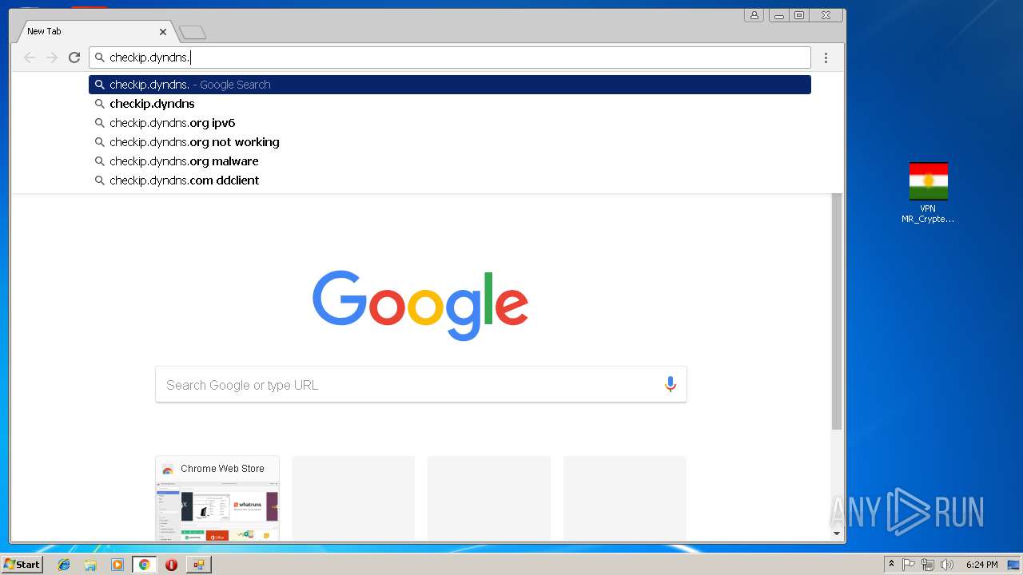Open Opera browser from taskbar
Image resolution: width=1023 pixels, height=575 pixels.
(171, 565)
